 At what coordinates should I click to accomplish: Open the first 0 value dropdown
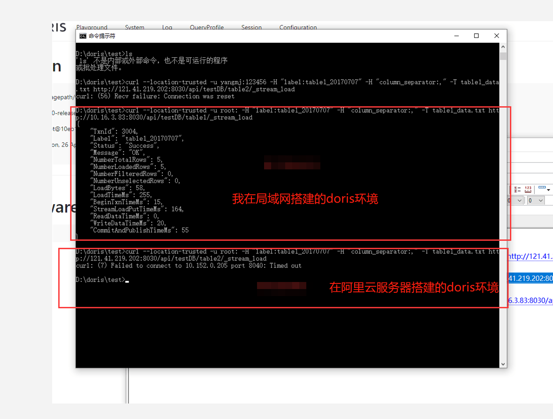[x=516, y=200]
